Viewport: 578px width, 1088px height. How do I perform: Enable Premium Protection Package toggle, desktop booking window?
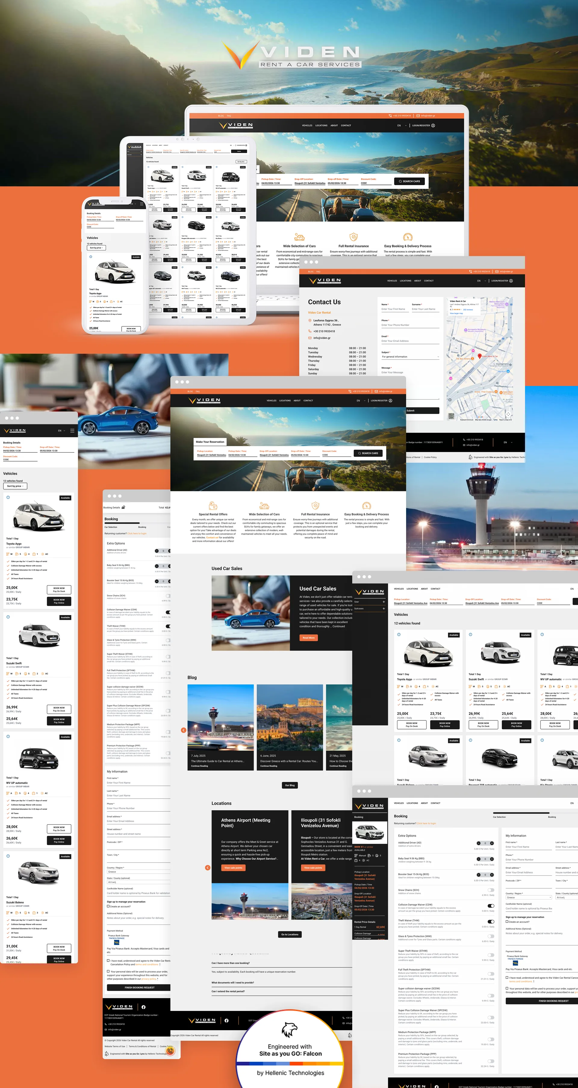pos(491,1061)
